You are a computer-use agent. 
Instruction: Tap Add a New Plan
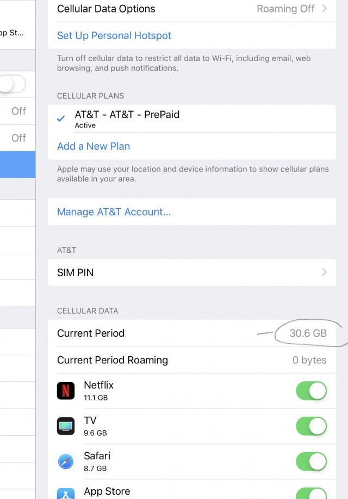click(x=94, y=146)
